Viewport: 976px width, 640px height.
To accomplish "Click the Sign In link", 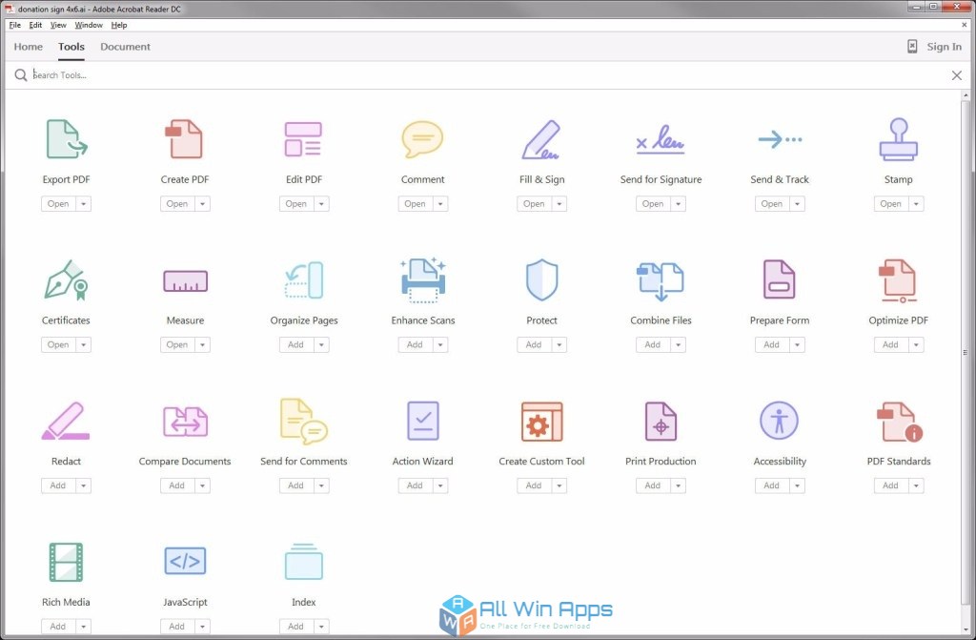I will pyautogui.click(x=944, y=47).
